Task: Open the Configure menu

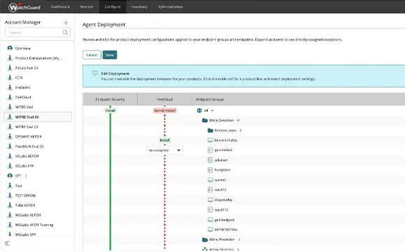Action: click(x=113, y=7)
